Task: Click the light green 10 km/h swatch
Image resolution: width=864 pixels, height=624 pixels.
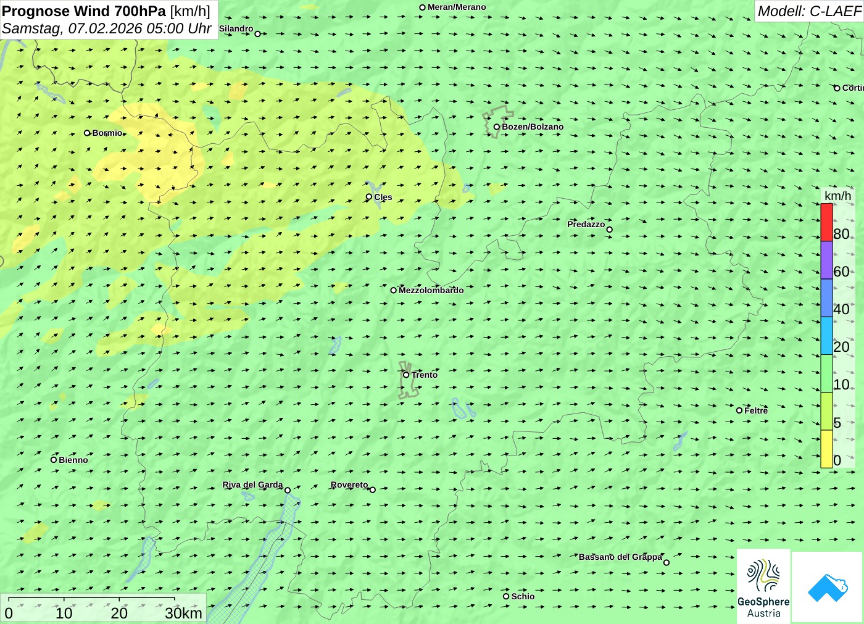Action: click(x=826, y=373)
